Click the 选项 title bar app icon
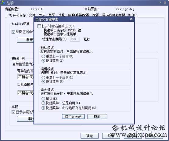 tap(3, 2)
